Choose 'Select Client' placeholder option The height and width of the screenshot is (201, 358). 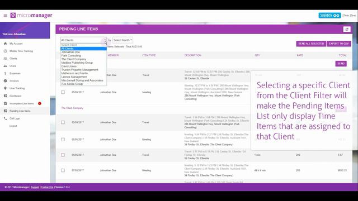83,45
